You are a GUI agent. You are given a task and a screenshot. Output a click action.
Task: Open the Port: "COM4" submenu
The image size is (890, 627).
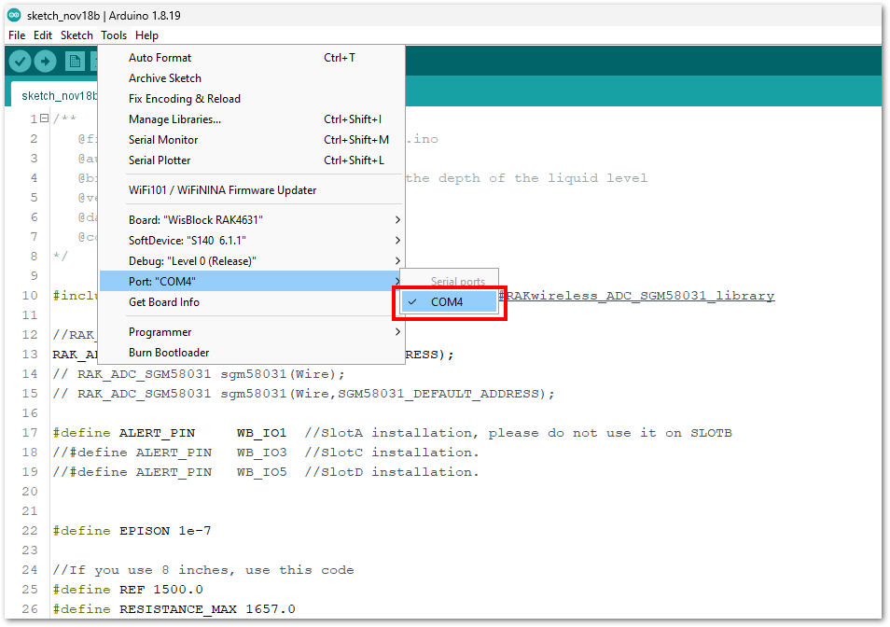pos(251,282)
